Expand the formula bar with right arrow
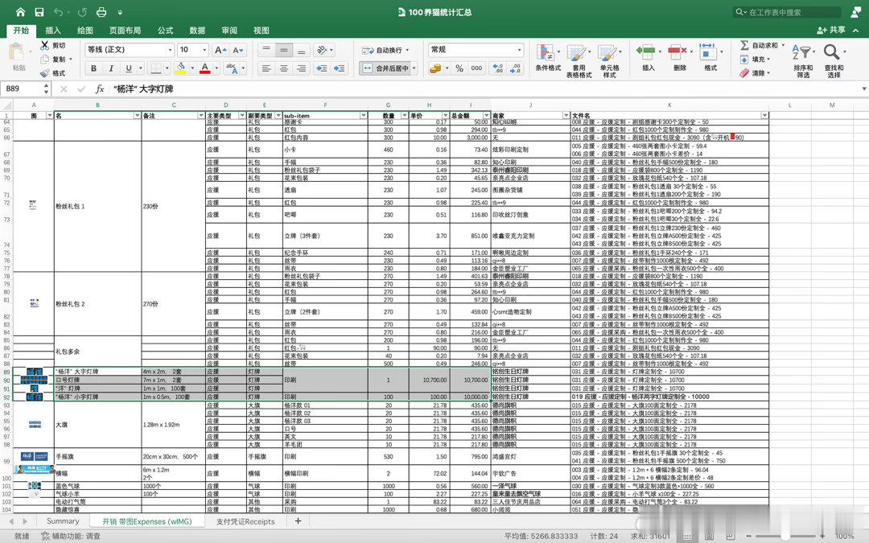869x543 pixels. 863,88
